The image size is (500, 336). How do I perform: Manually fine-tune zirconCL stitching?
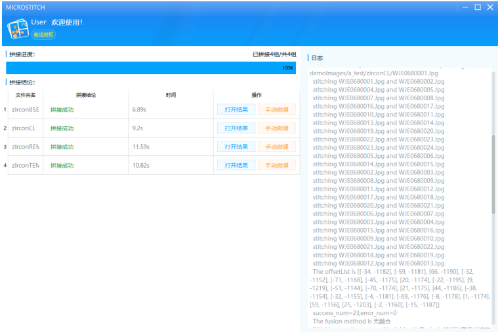(x=276, y=128)
